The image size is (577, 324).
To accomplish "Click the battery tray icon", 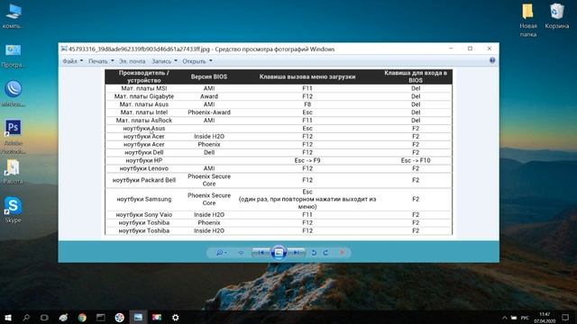I will tap(514, 318).
